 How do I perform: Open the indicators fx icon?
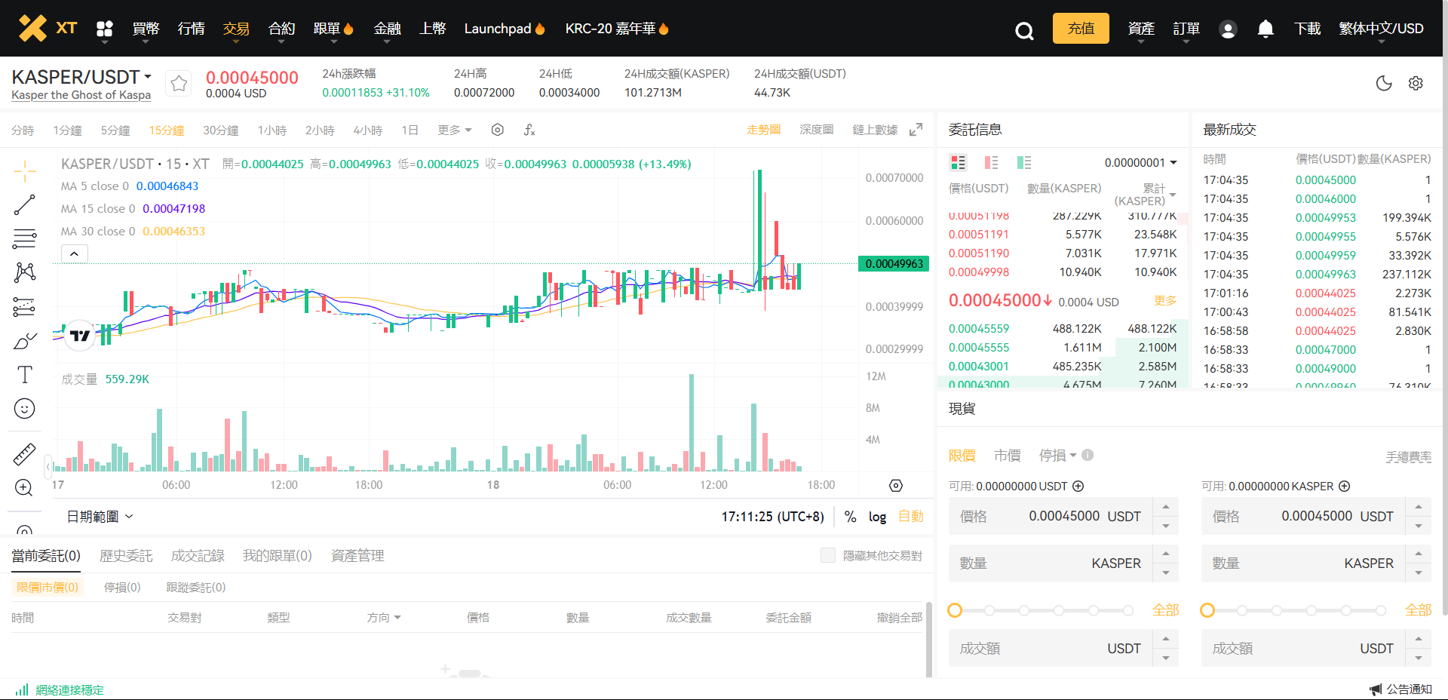[x=529, y=130]
